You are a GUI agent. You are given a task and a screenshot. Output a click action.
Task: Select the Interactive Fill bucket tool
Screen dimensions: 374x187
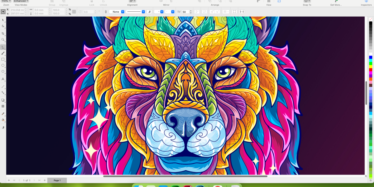point(3,120)
